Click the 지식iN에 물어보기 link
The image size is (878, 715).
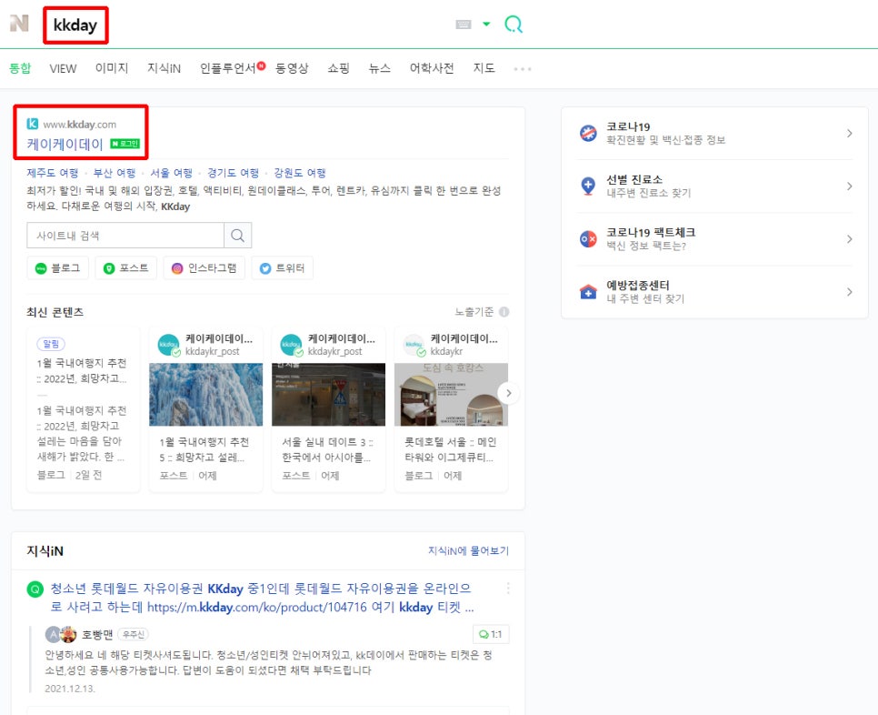(x=468, y=551)
